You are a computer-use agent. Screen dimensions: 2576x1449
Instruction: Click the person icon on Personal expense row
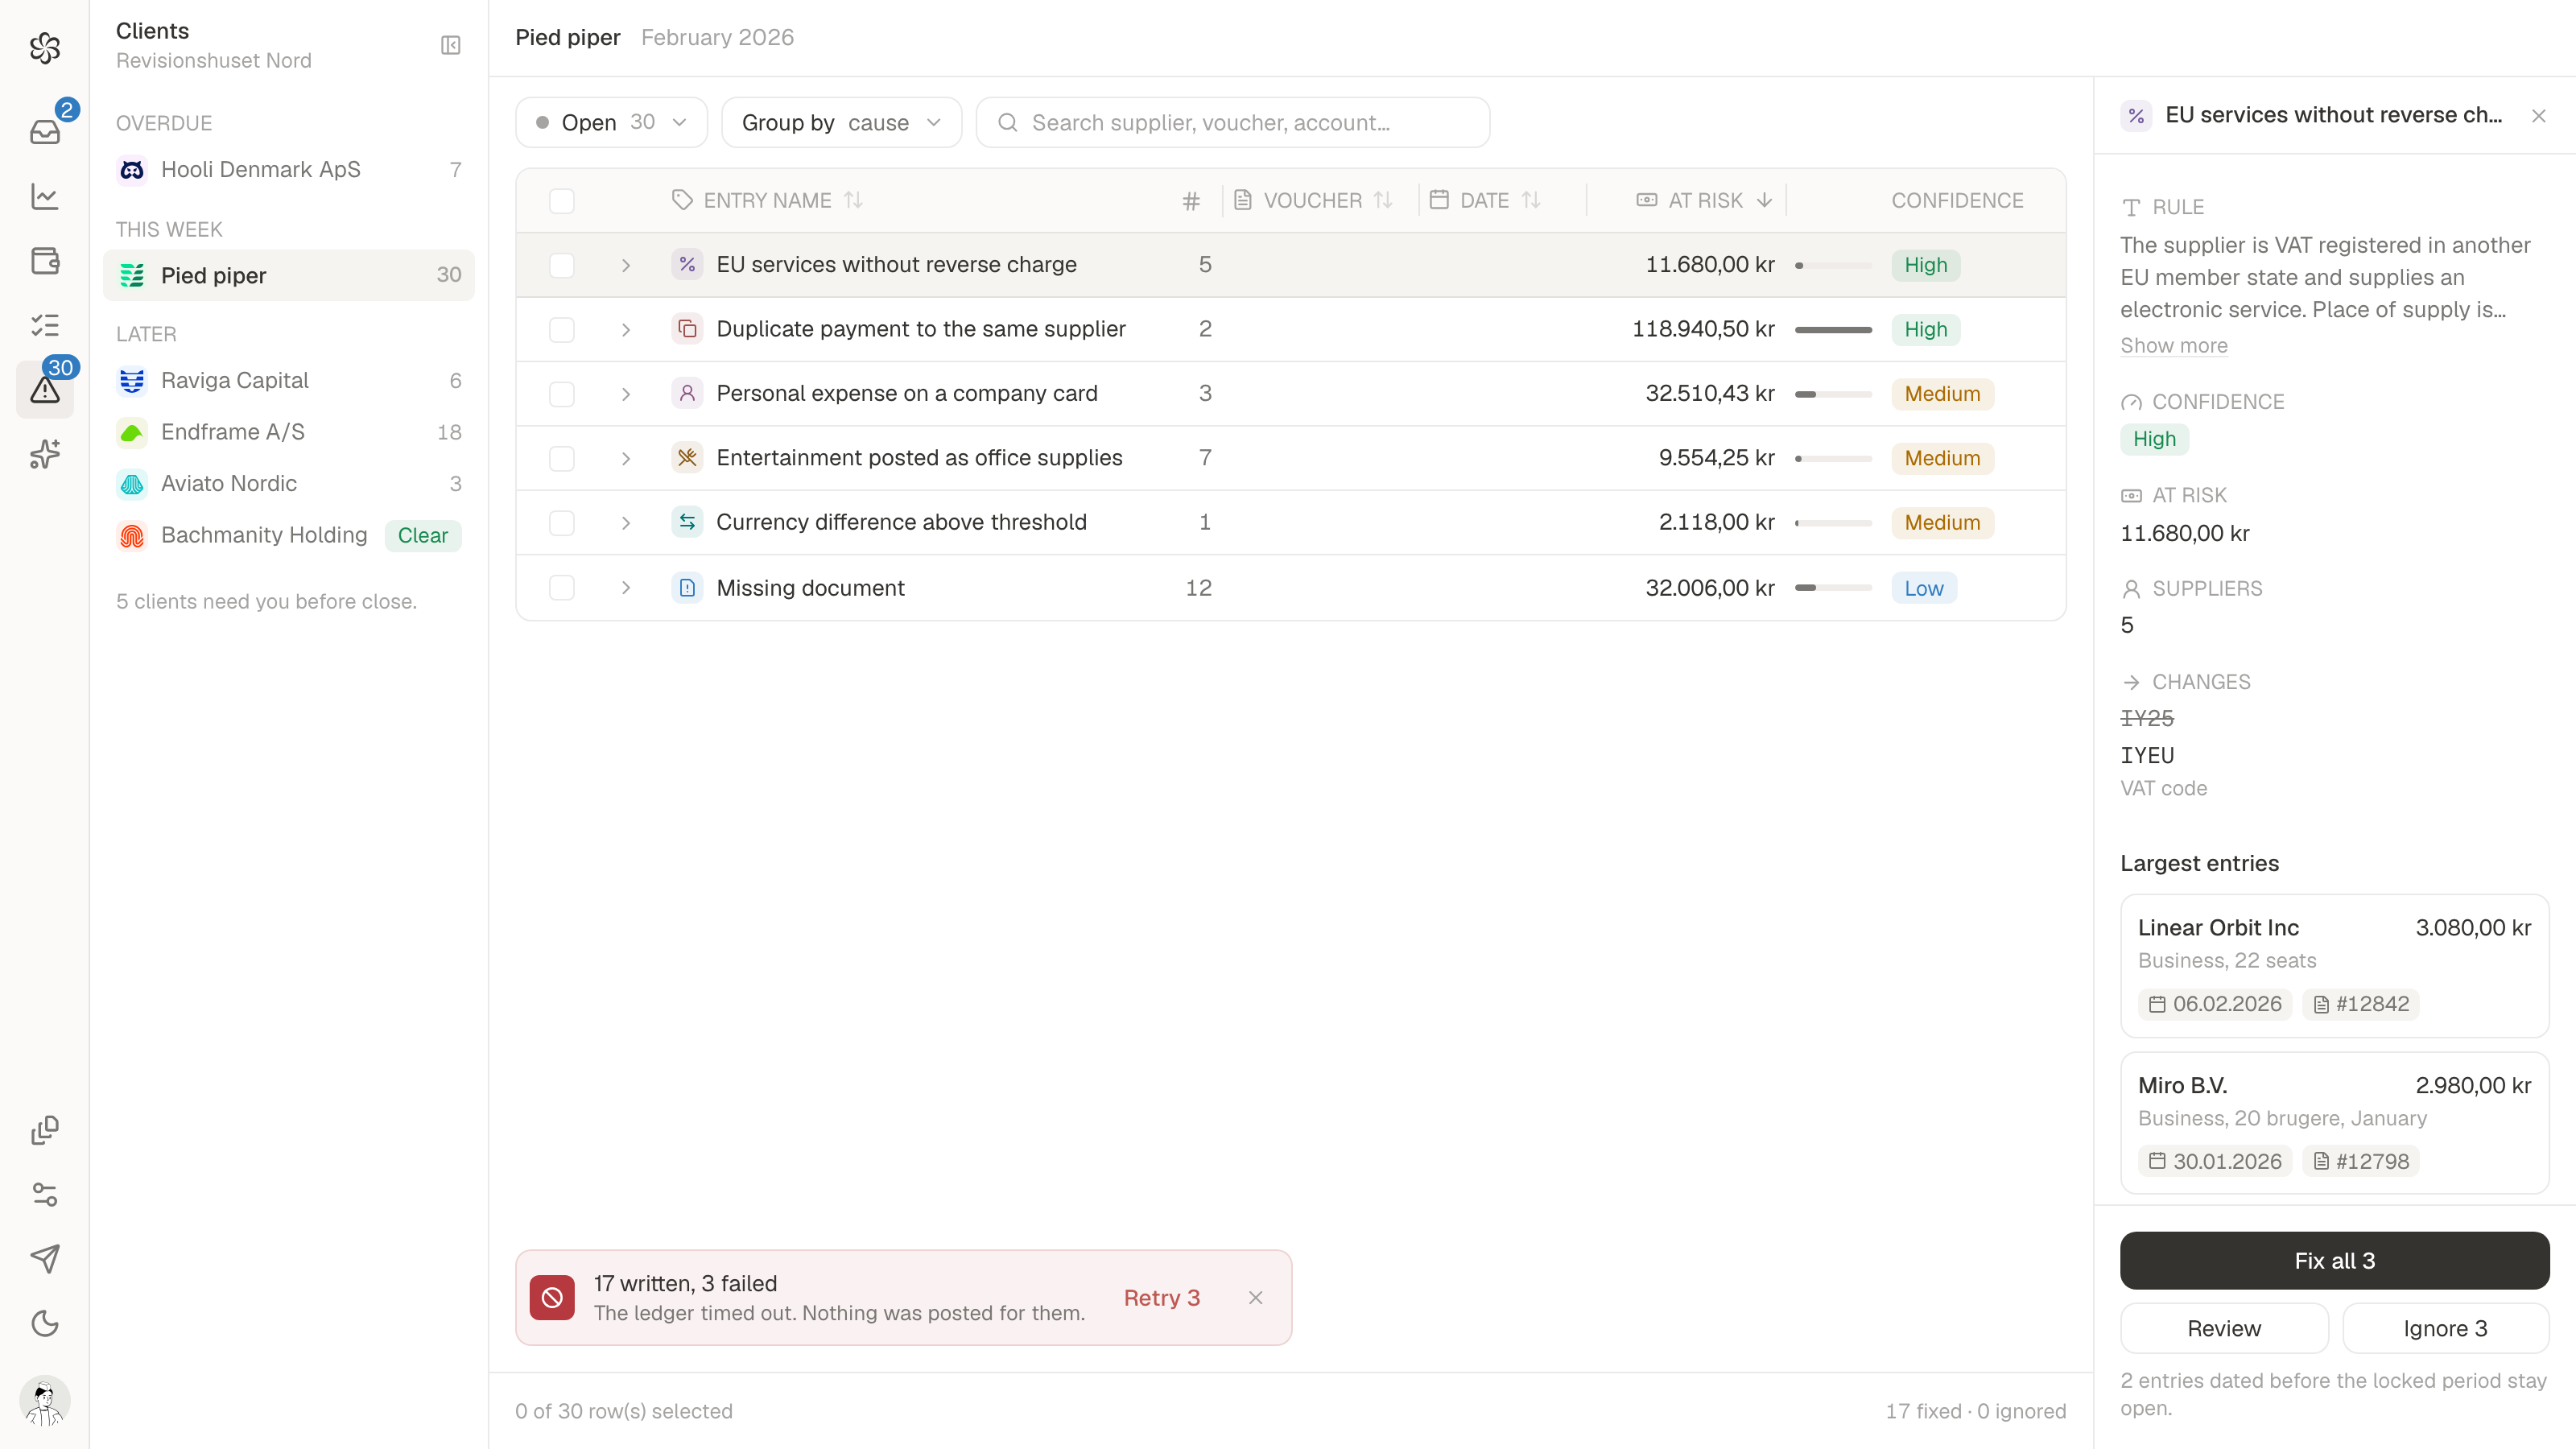[x=687, y=393]
